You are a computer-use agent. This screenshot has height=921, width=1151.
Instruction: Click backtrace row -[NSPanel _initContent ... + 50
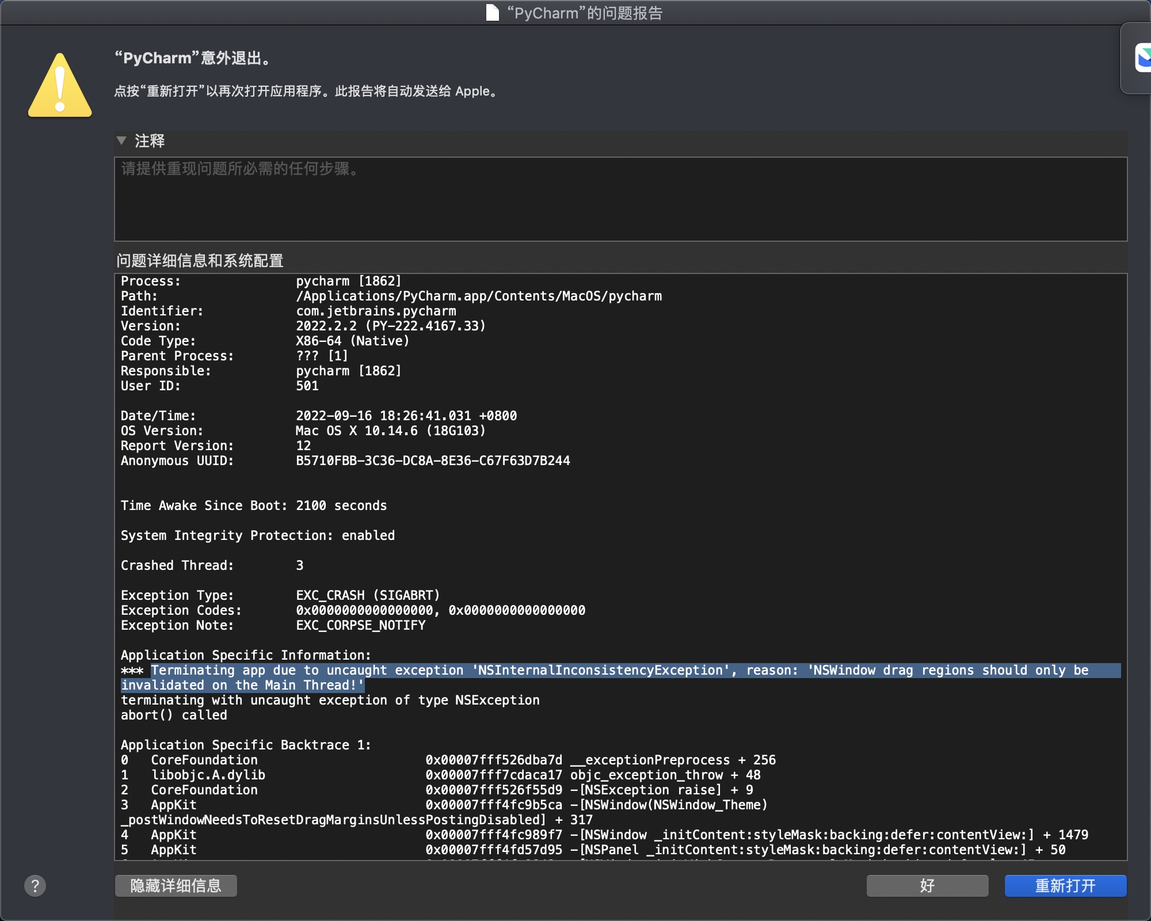(593, 850)
